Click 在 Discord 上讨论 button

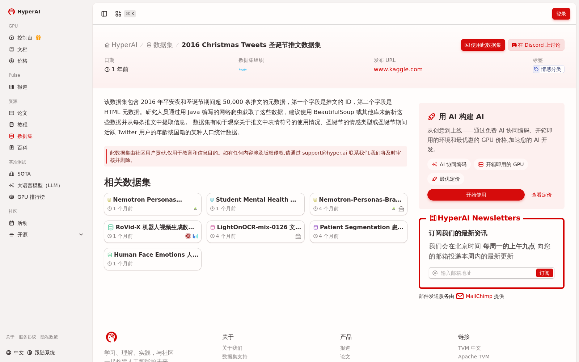coord(536,45)
